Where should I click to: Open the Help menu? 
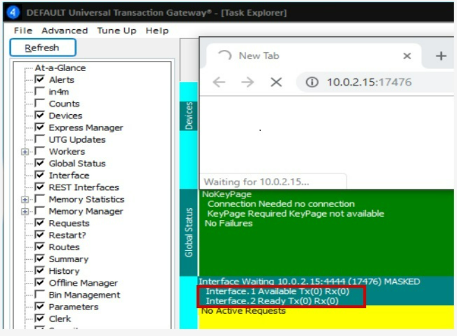coord(157,31)
